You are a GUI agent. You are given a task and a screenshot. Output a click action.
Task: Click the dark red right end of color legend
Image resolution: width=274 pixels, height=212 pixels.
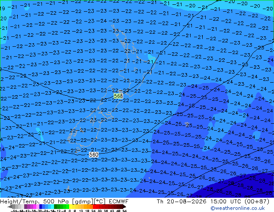pyautogui.click(x=124, y=207)
